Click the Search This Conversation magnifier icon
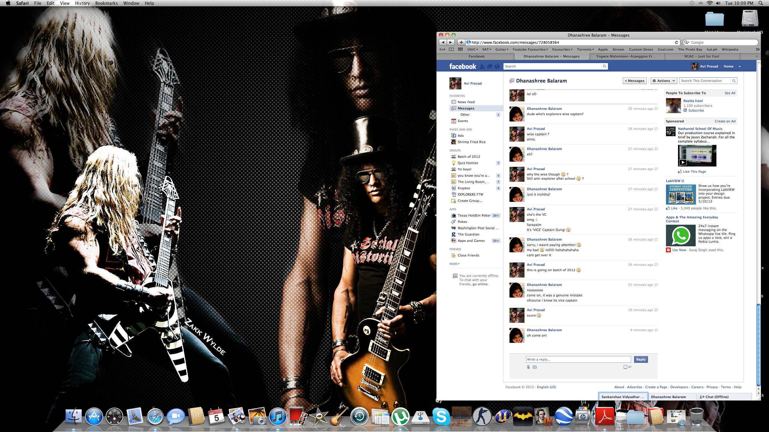The image size is (769, 432). [734, 81]
